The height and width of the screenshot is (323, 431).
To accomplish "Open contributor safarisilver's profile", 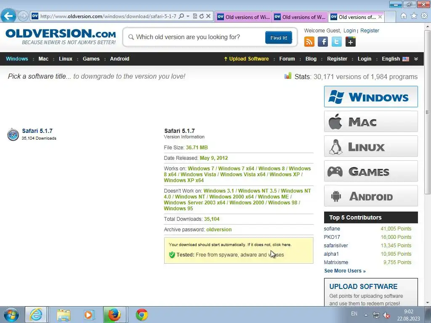I will pyautogui.click(x=335, y=246).
